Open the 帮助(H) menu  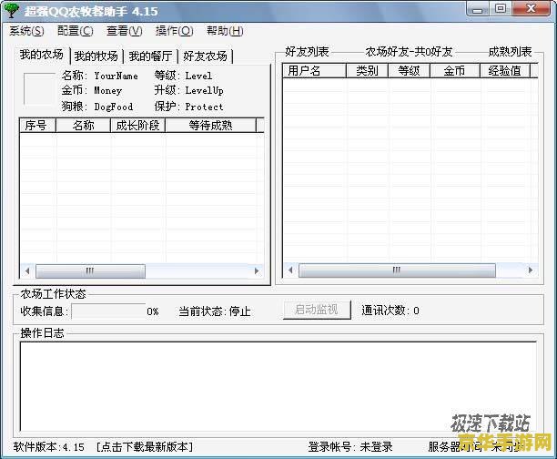(x=225, y=31)
